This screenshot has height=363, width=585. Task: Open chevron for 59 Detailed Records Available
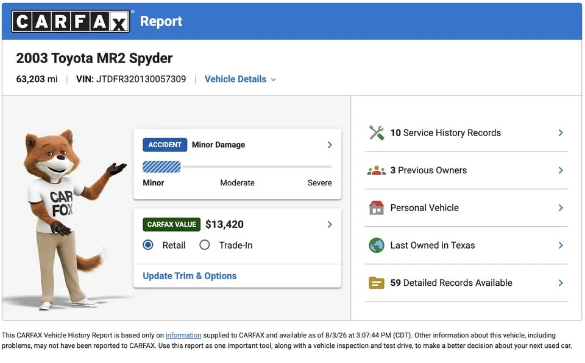tap(561, 283)
